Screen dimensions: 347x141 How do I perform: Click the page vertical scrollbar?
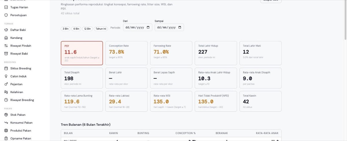click(x=346, y=20)
